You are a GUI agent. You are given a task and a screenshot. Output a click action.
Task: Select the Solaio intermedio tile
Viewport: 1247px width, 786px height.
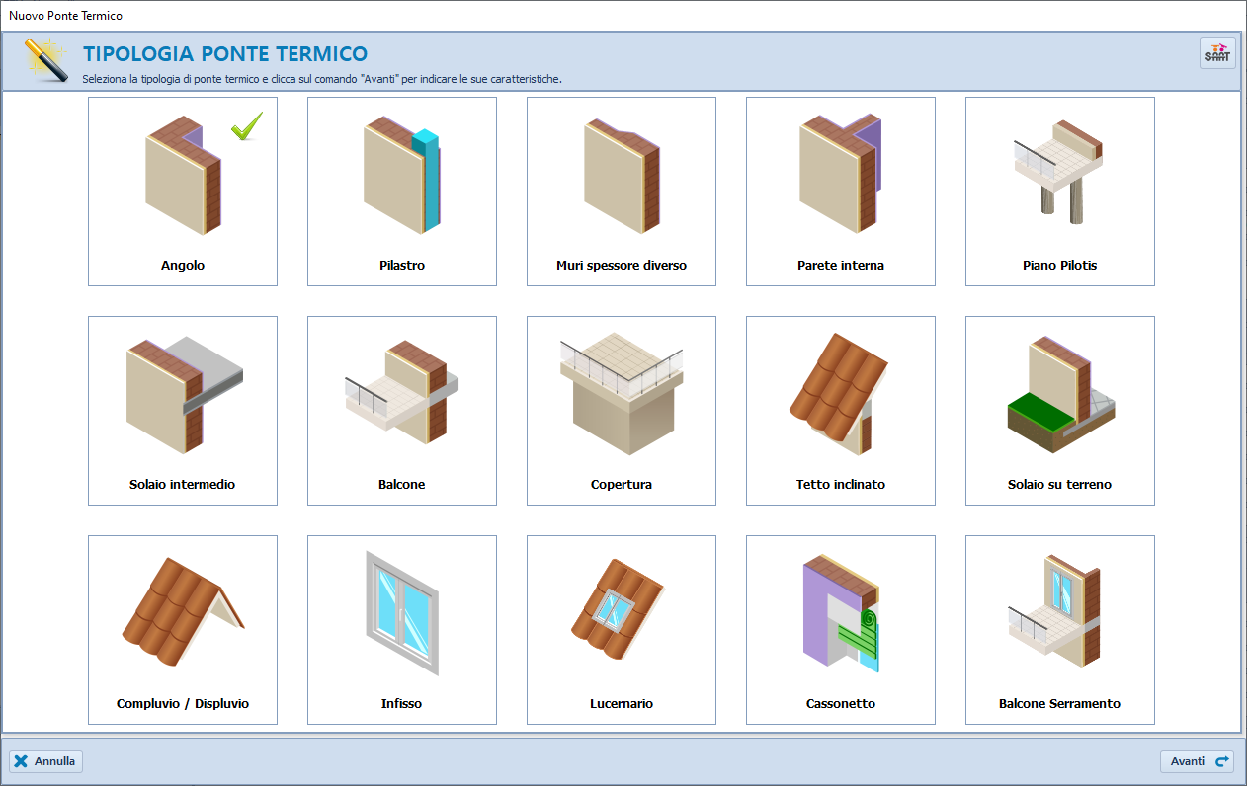point(183,411)
